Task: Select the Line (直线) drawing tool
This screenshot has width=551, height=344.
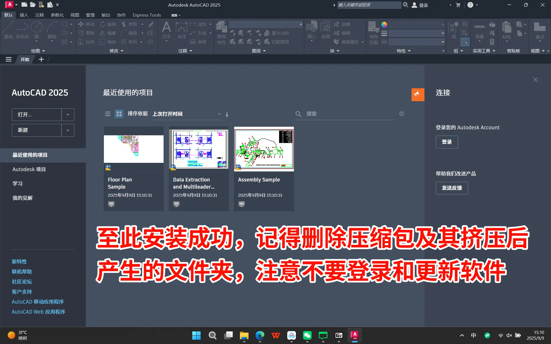Action: pyautogui.click(x=8, y=30)
